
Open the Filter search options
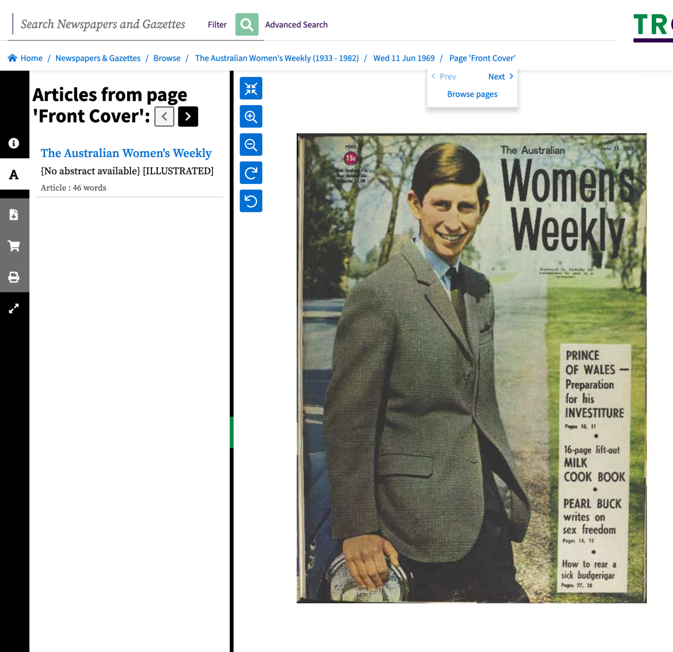[x=217, y=25]
